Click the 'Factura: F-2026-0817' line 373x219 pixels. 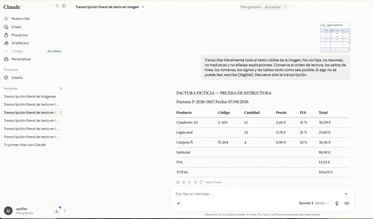[x=195, y=102]
